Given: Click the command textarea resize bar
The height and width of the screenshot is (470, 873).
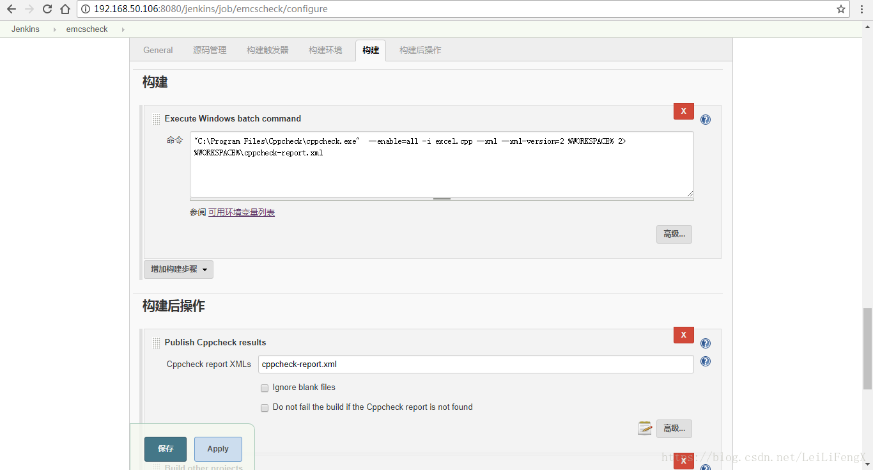Looking at the screenshot, I should (442, 199).
